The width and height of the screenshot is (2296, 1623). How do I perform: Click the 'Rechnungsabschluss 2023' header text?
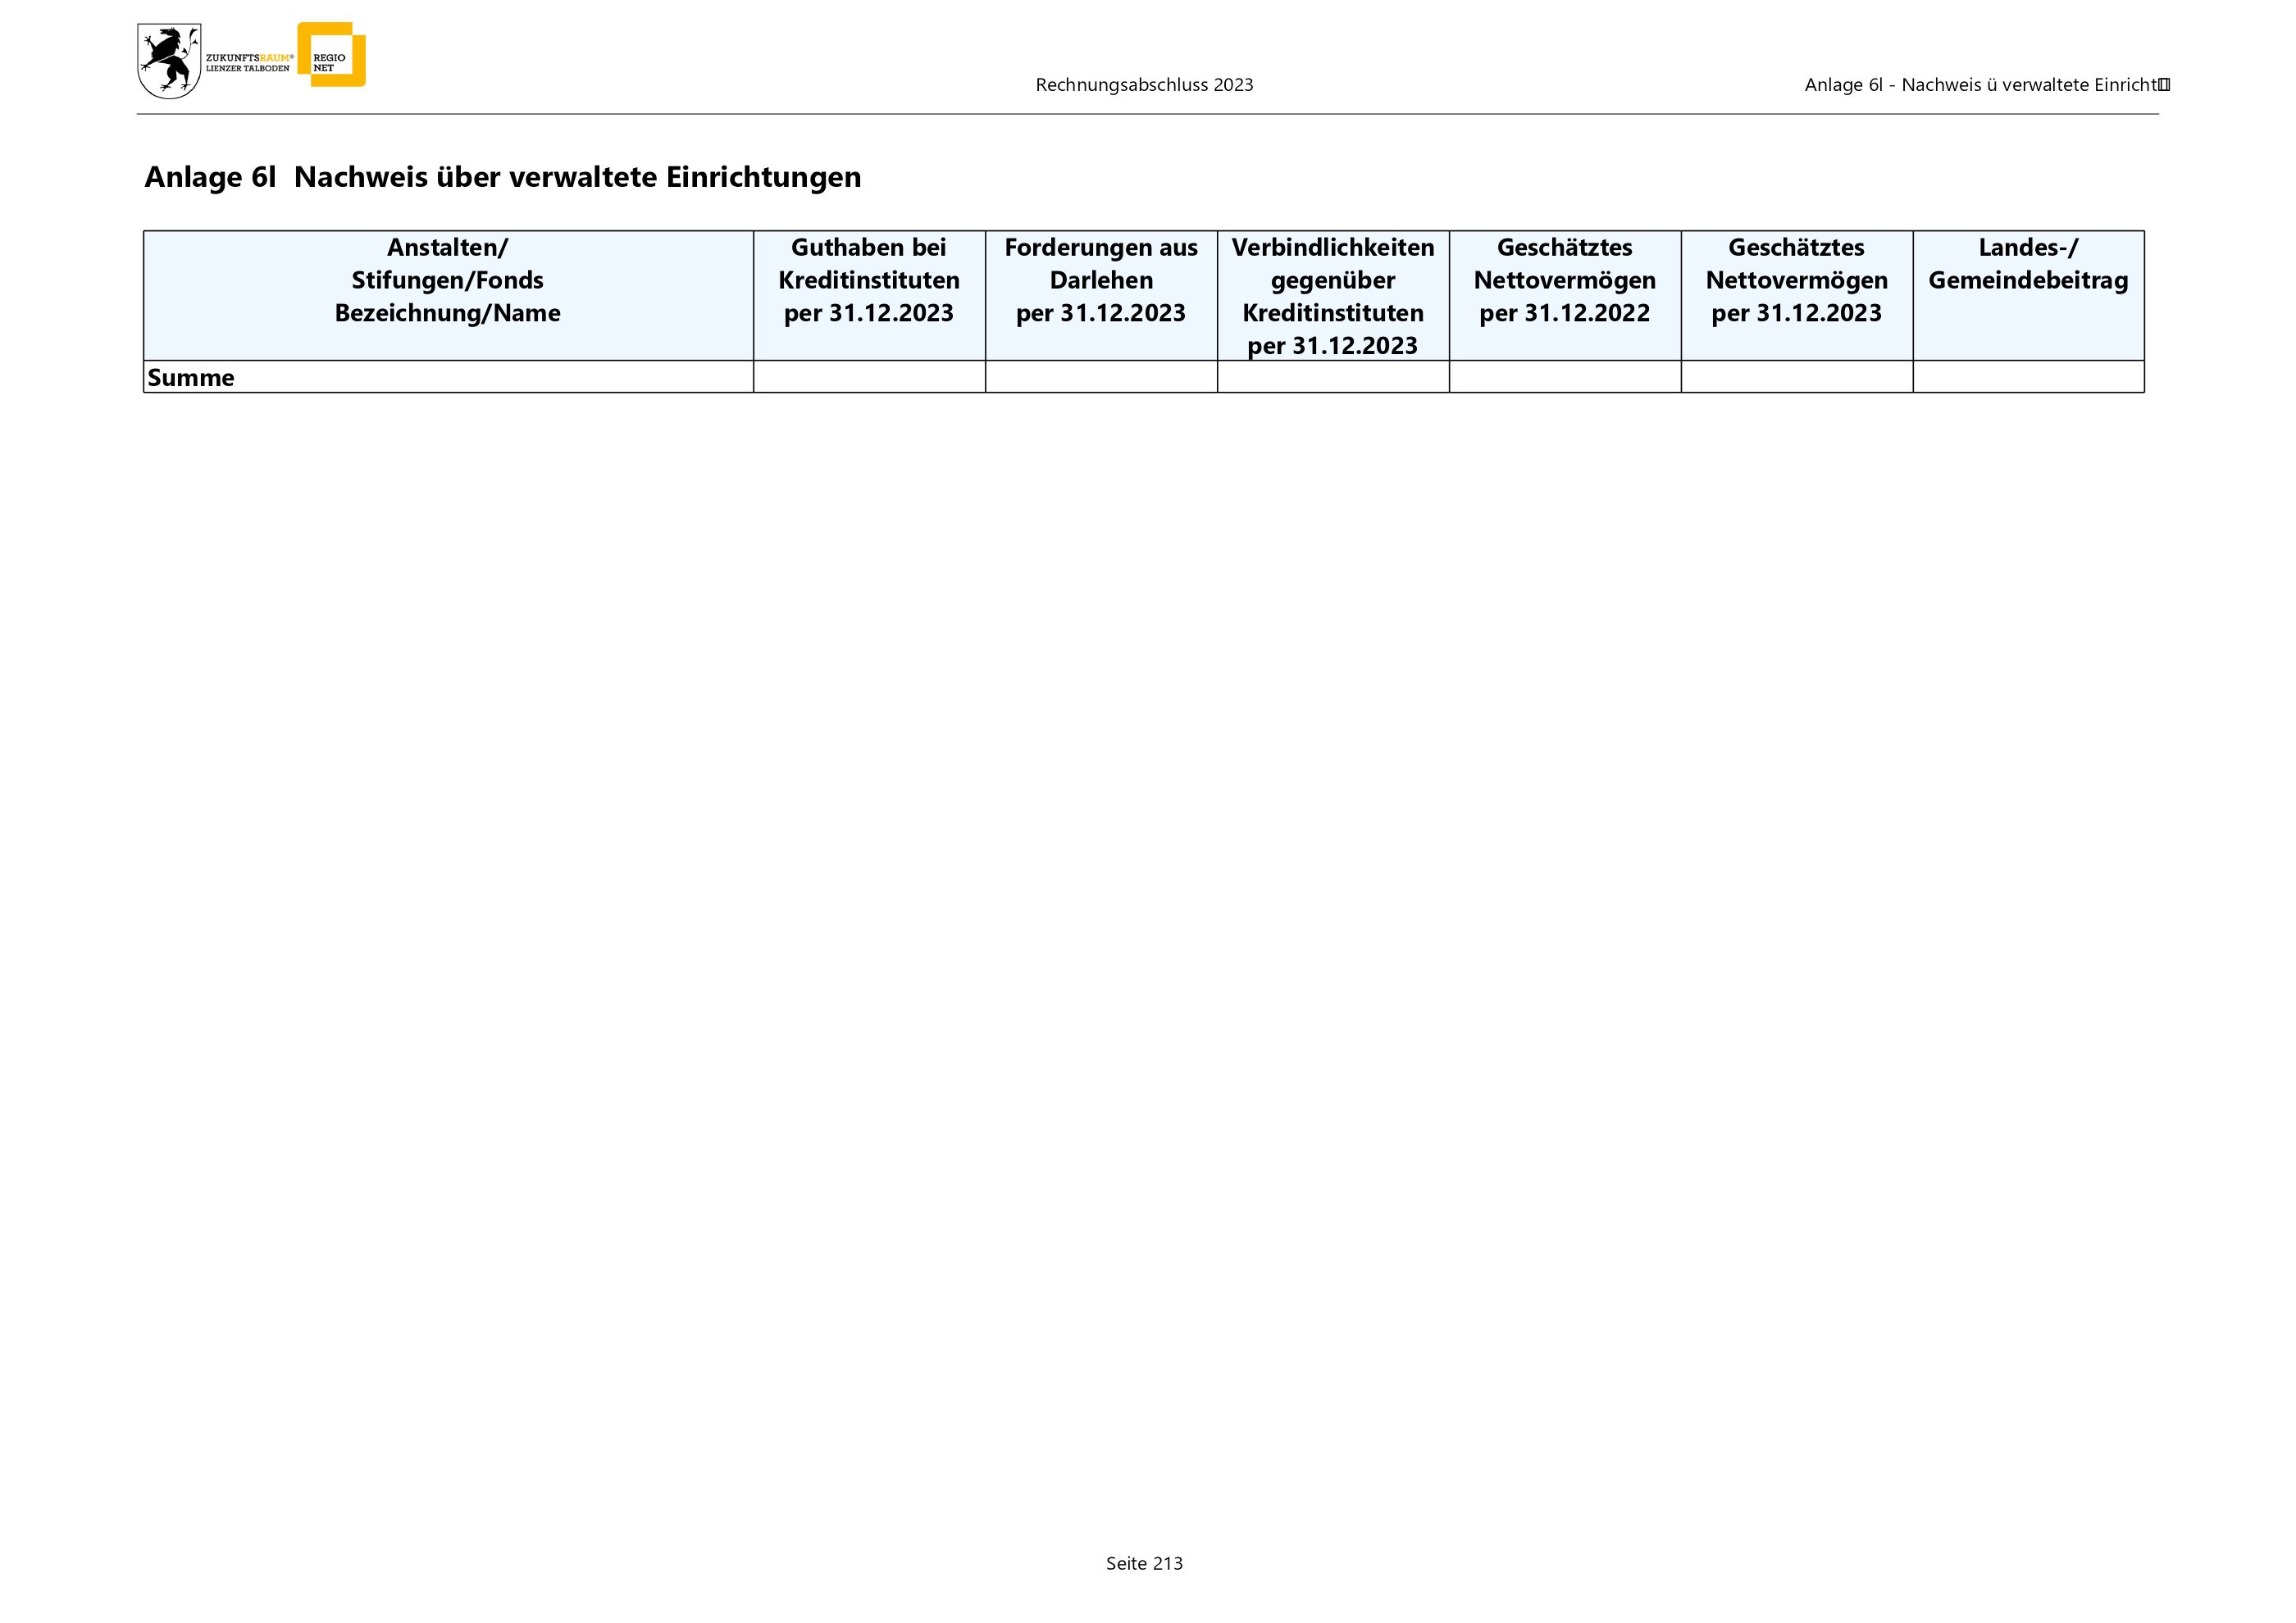tap(1144, 85)
